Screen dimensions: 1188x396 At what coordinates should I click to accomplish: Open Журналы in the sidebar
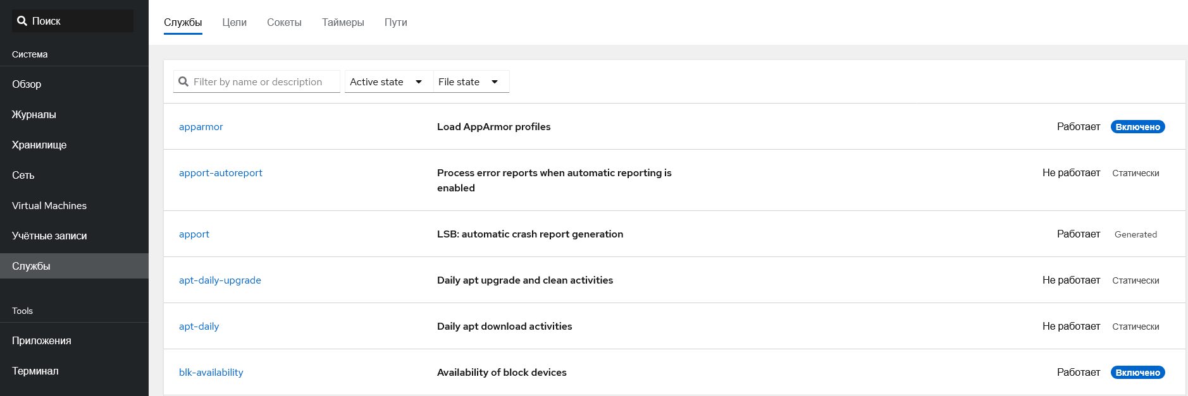(x=34, y=114)
